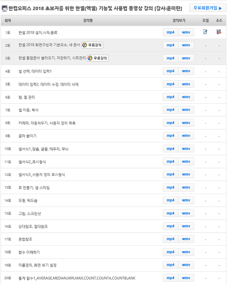228x284 pixels.
Task: Select lesson title '셀서식2_표시형식'
Action: coord(32,162)
